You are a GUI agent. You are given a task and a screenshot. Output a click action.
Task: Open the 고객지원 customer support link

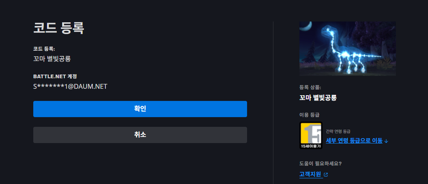tap(310, 174)
